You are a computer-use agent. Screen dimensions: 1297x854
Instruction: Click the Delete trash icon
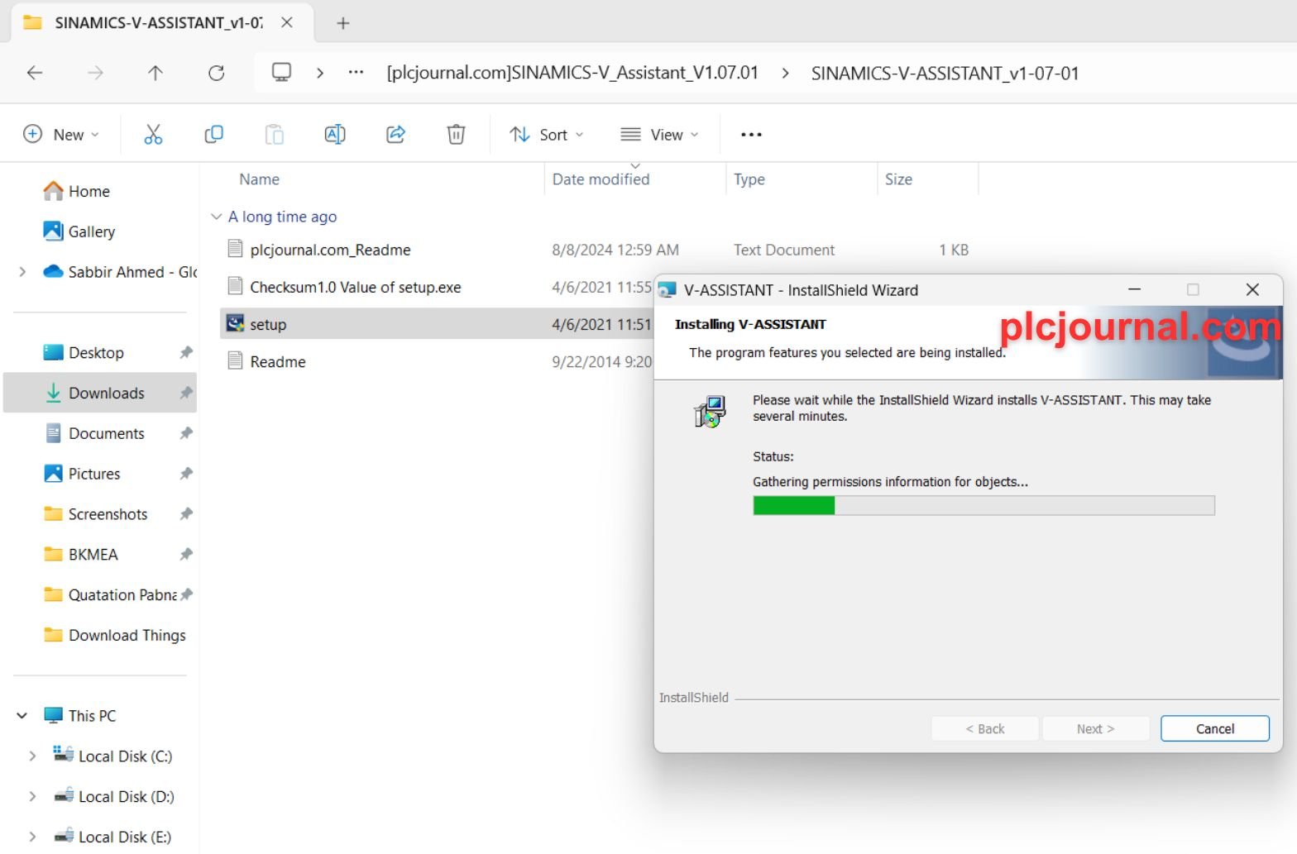pyautogui.click(x=456, y=134)
